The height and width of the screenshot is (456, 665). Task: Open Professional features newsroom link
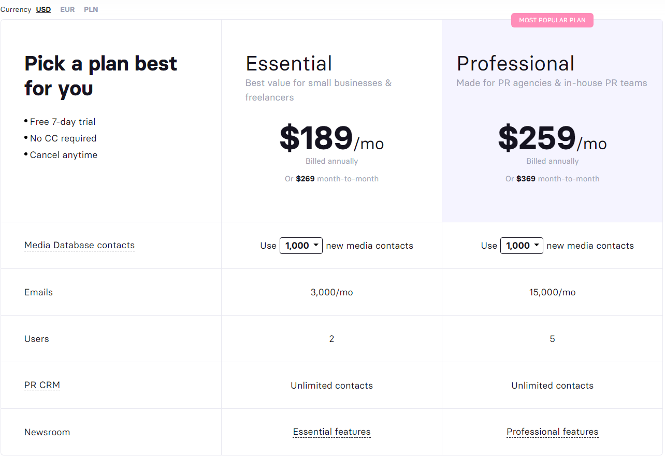click(553, 432)
